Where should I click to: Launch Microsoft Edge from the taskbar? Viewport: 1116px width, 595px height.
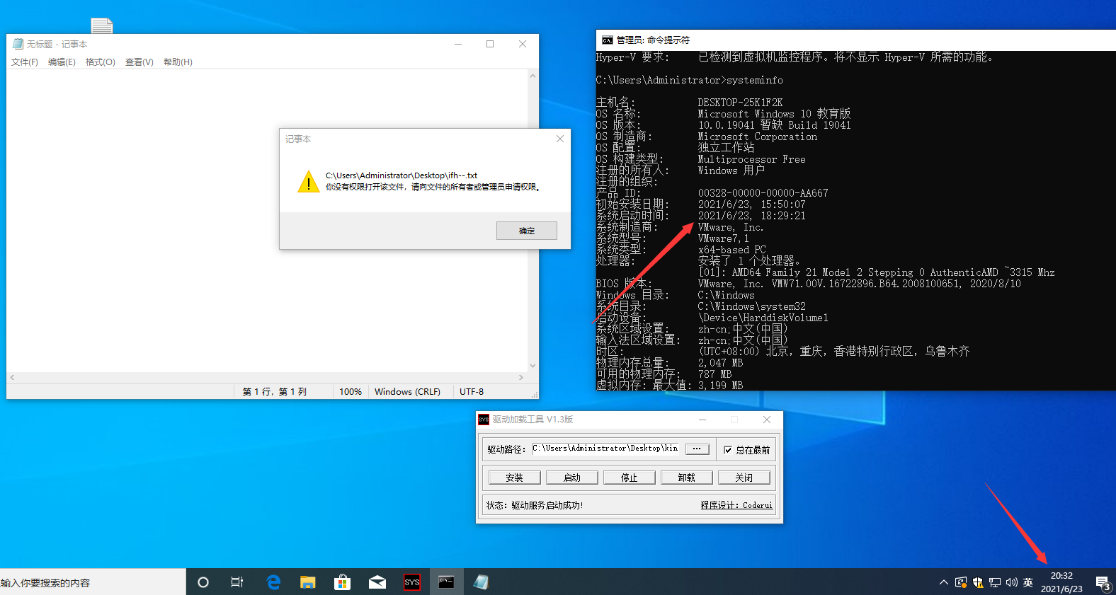273,582
